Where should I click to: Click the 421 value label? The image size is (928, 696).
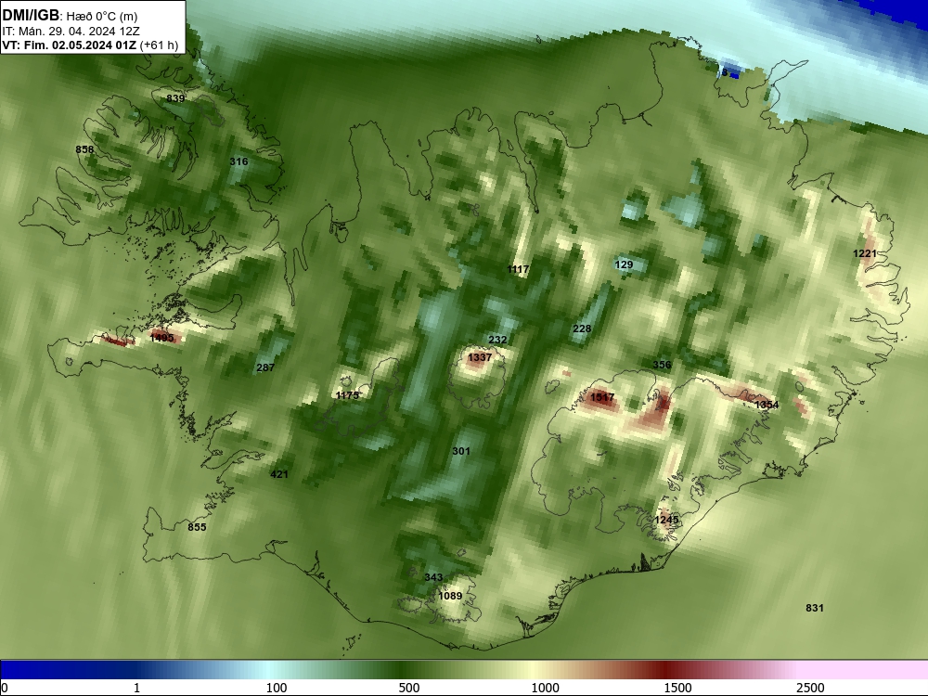pos(278,474)
